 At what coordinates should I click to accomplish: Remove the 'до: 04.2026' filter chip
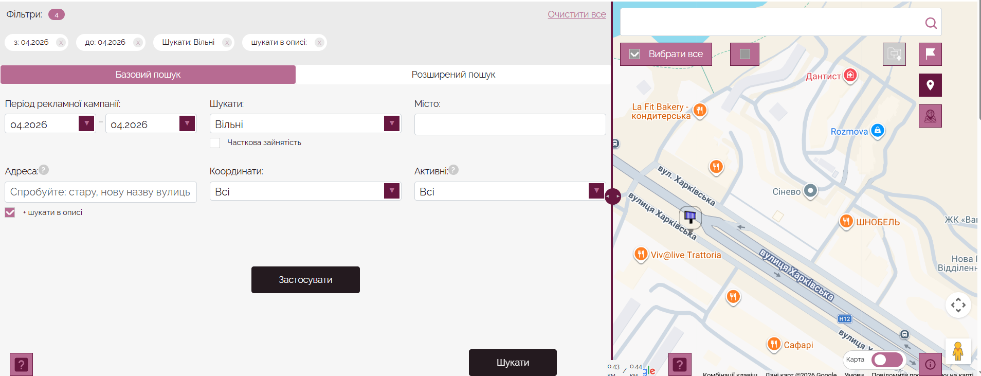[x=138, y=43]
